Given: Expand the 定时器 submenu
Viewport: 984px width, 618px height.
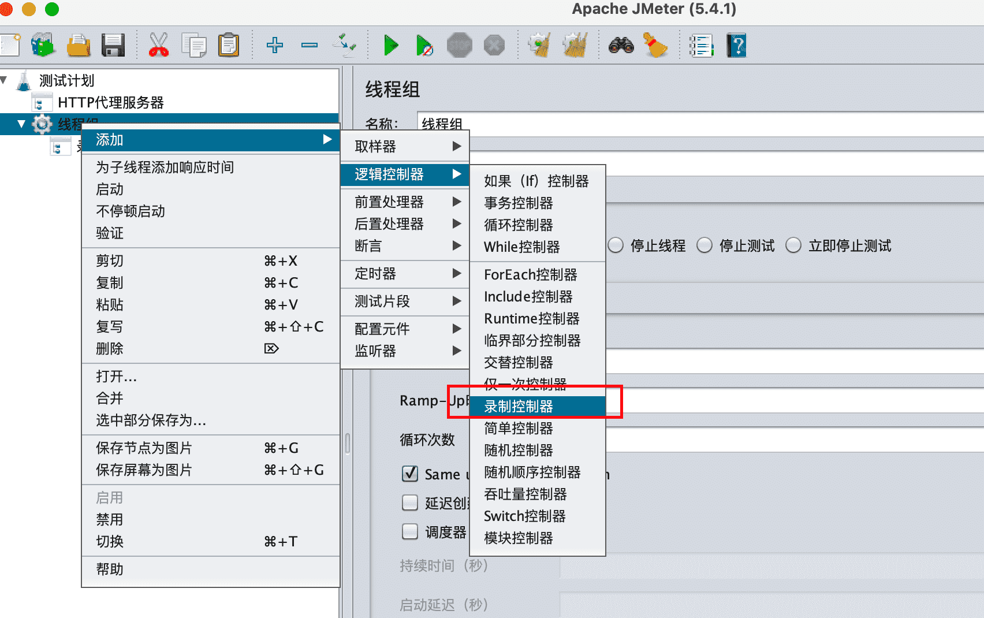Looking at the screenshot, I should tap(405, 273).
